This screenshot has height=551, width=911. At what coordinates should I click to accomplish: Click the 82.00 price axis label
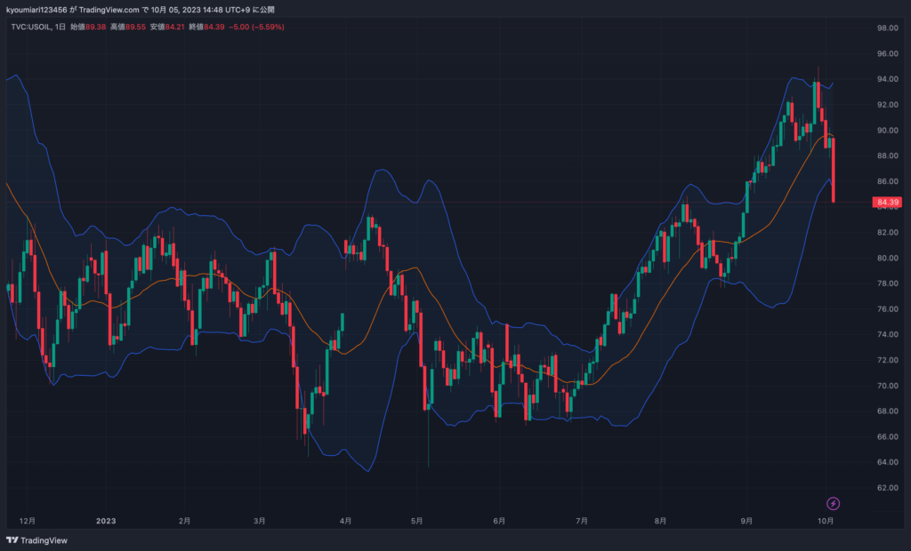click(887, 232)
